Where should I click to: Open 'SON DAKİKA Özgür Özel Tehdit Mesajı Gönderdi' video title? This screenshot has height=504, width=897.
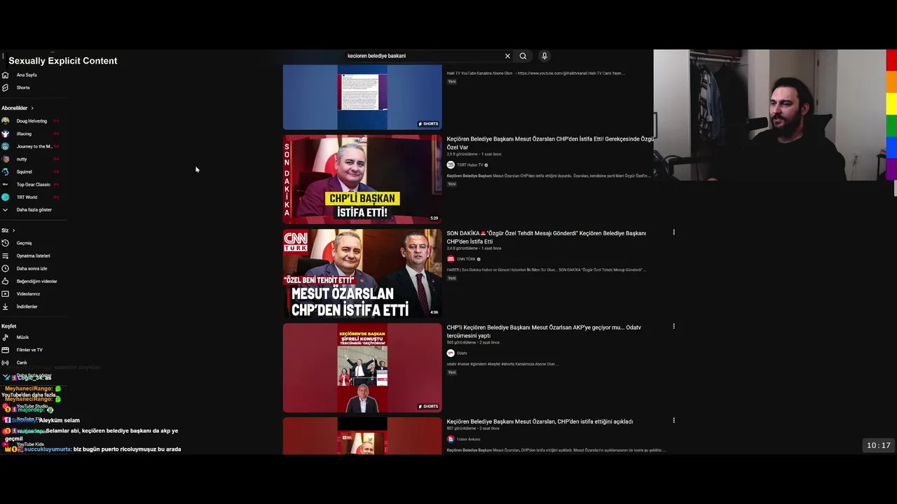tap(547, 237)
